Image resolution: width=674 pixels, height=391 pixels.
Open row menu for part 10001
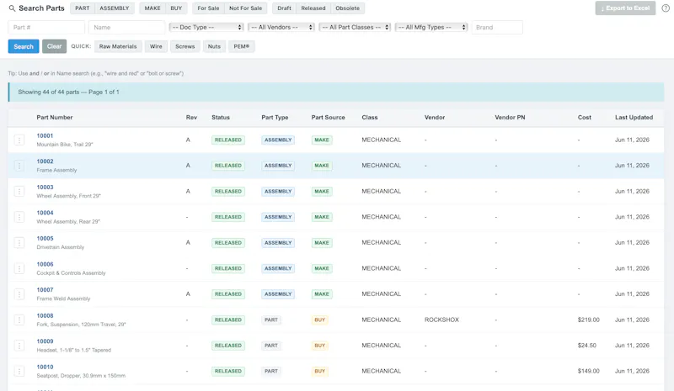(x=19, y=140)
